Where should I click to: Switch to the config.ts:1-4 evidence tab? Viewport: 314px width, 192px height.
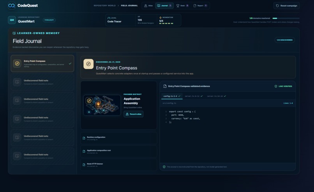(x=172, y=96)
